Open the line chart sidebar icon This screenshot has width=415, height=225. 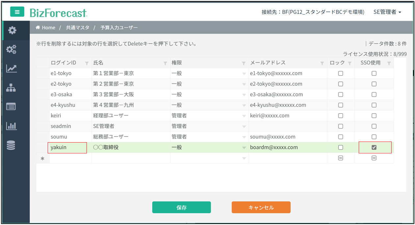[12, 69]
